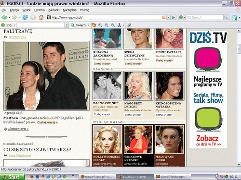Open the Matthew Fox tag link

click(17, 37)
